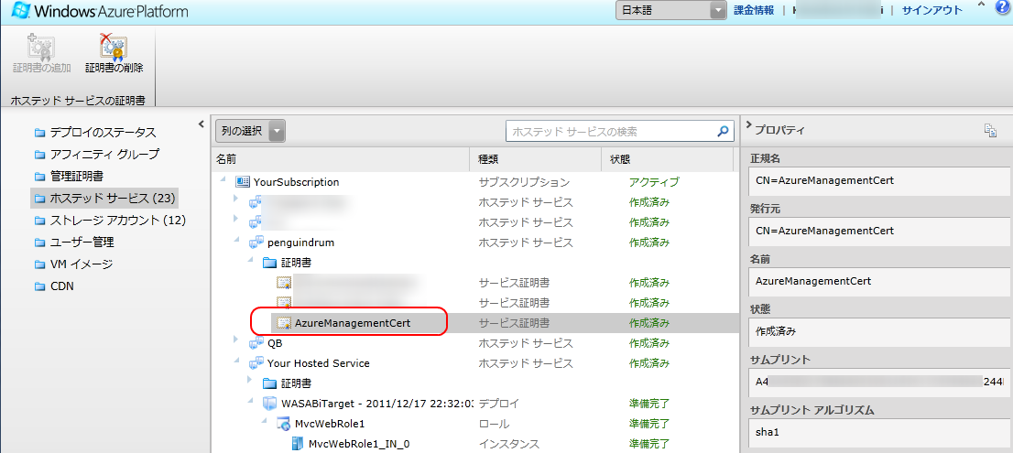Sort by the 状態 column header
The height and width of the screenshot is (453, 1013).
click(668, 158)
